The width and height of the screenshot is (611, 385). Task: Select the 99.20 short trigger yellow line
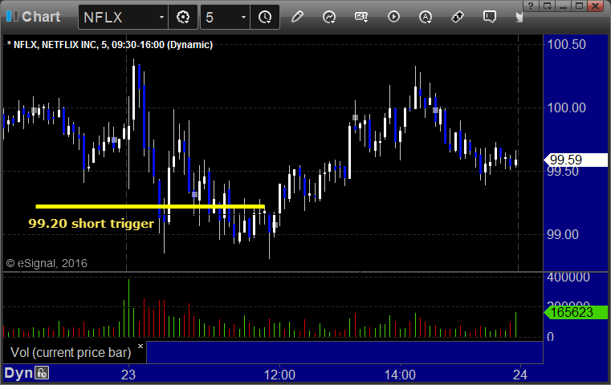(150, 206)
